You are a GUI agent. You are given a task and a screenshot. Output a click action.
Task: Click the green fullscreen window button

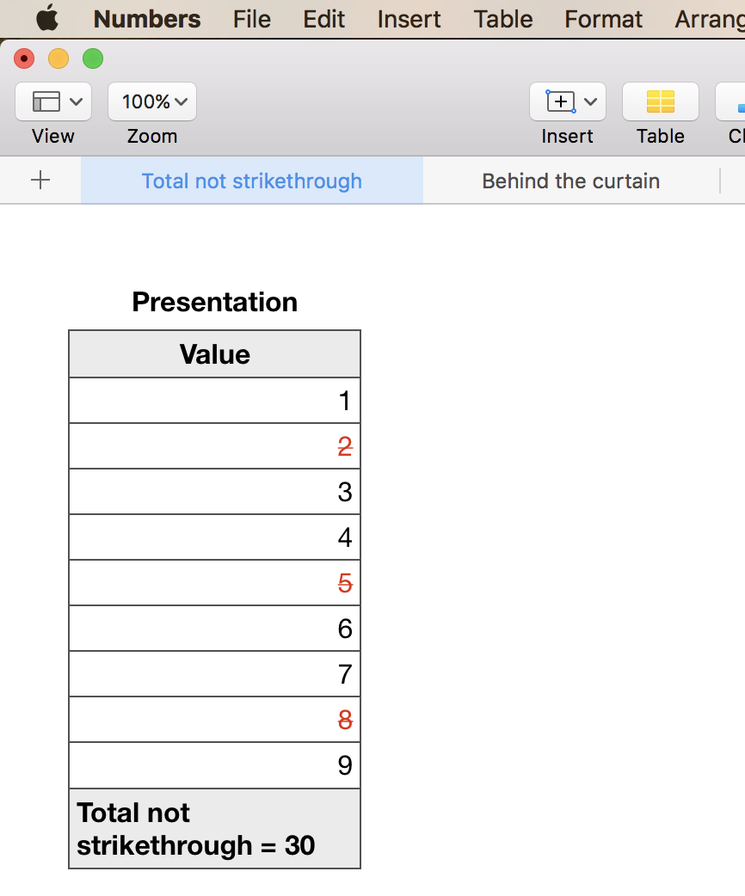point(93,58)
